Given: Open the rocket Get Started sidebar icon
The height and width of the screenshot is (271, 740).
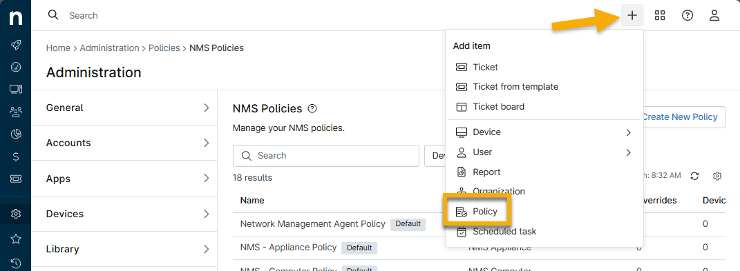Looking at the screenshot, I should click(16, 45).
